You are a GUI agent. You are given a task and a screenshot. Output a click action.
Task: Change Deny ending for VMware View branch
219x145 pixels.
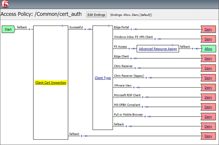(208, 88)
